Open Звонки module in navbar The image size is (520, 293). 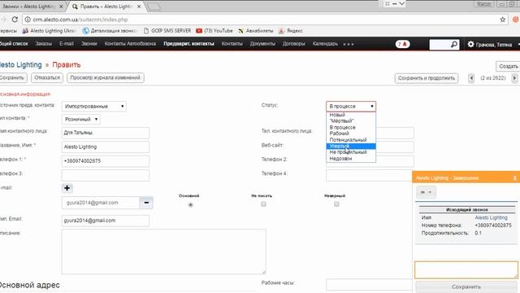pyautogui.click(x=89, y=44)
